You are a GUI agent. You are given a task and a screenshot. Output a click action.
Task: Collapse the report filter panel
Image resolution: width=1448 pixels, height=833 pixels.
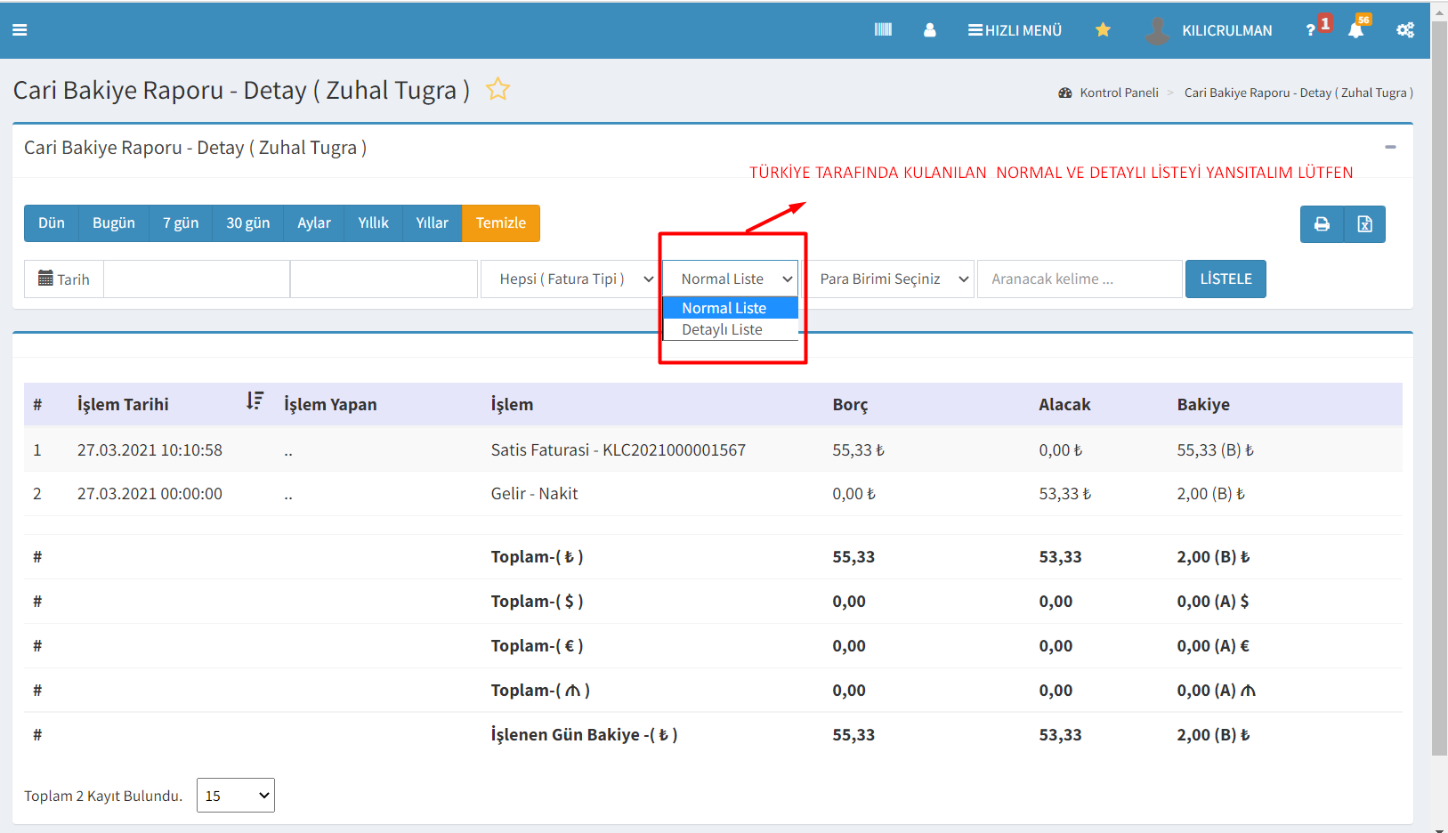[x=1390, y=147]
